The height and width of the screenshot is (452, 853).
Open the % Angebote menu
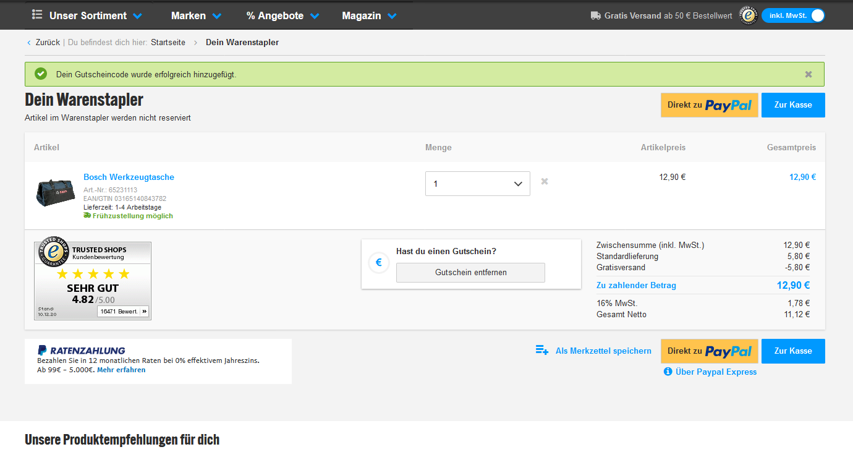pyautogui.click(x=282, y=15)
